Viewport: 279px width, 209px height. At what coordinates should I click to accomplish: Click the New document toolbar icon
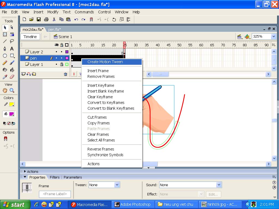coord(24,19)
